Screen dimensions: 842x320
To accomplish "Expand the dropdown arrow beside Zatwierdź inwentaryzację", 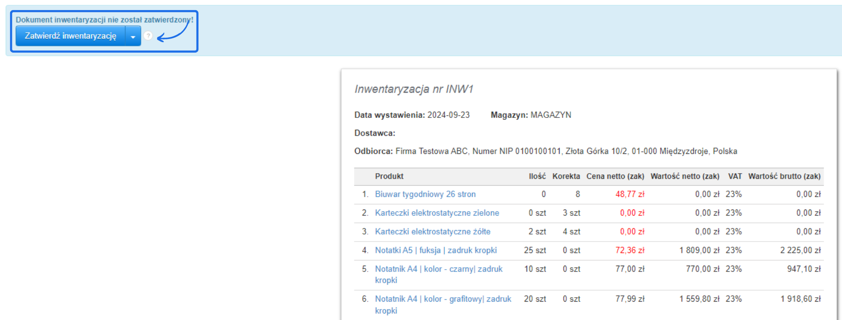I will (x=133, y=36).
